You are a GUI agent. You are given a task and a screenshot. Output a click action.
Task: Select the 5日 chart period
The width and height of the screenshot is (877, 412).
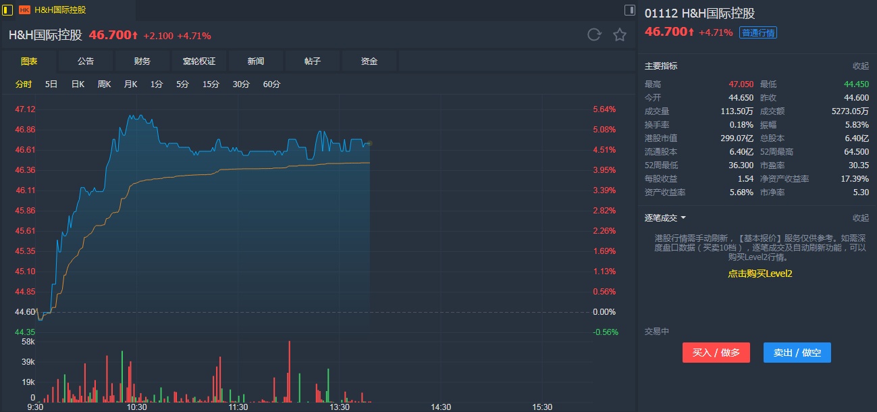point(51,84)
